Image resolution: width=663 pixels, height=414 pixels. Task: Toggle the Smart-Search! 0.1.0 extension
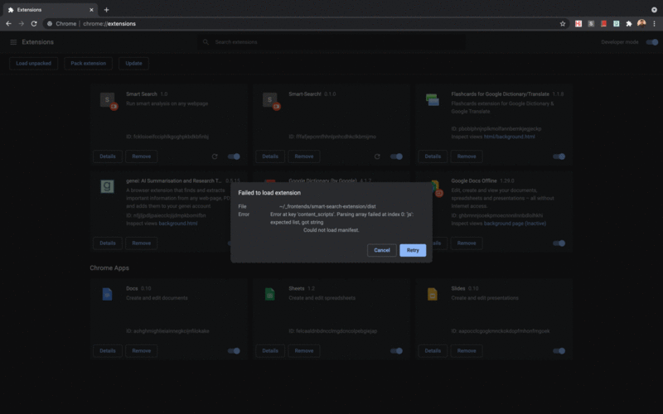tap(396, 156)
